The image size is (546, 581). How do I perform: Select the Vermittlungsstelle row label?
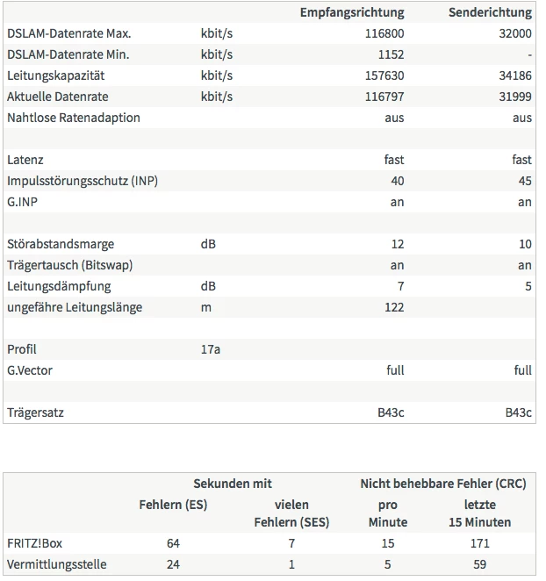point(56,564)
